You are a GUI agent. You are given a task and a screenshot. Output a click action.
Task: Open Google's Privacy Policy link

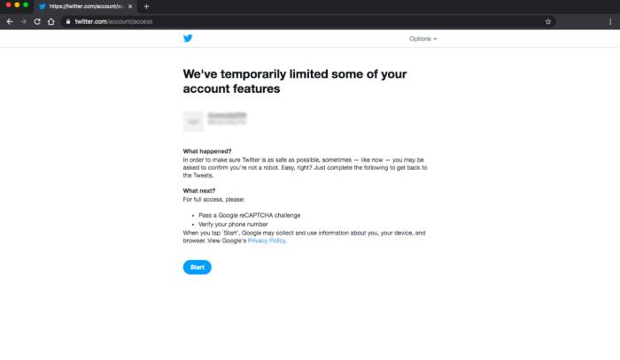tap(267, 241)
